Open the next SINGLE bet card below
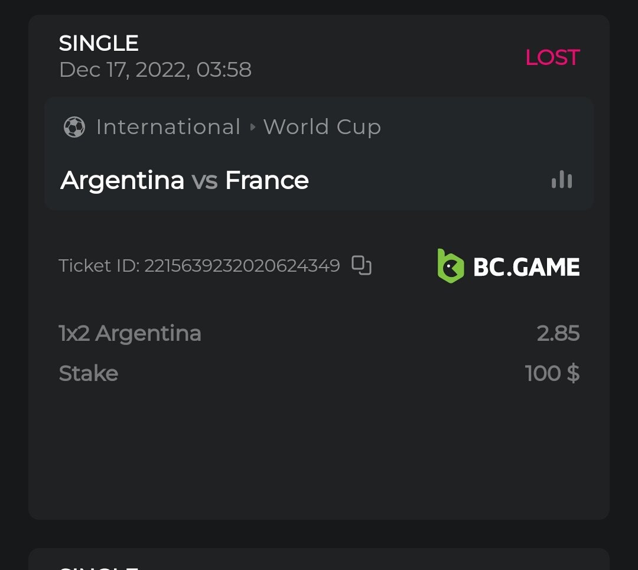 [x=319, y=561]
